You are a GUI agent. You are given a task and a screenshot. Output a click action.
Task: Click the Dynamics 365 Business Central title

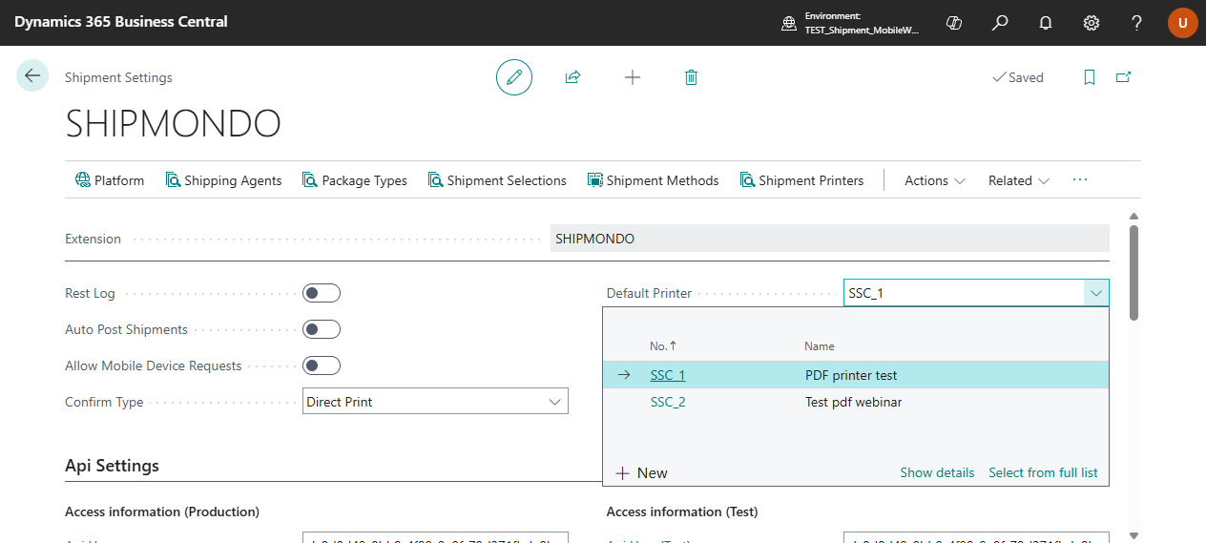coord(121,21)
